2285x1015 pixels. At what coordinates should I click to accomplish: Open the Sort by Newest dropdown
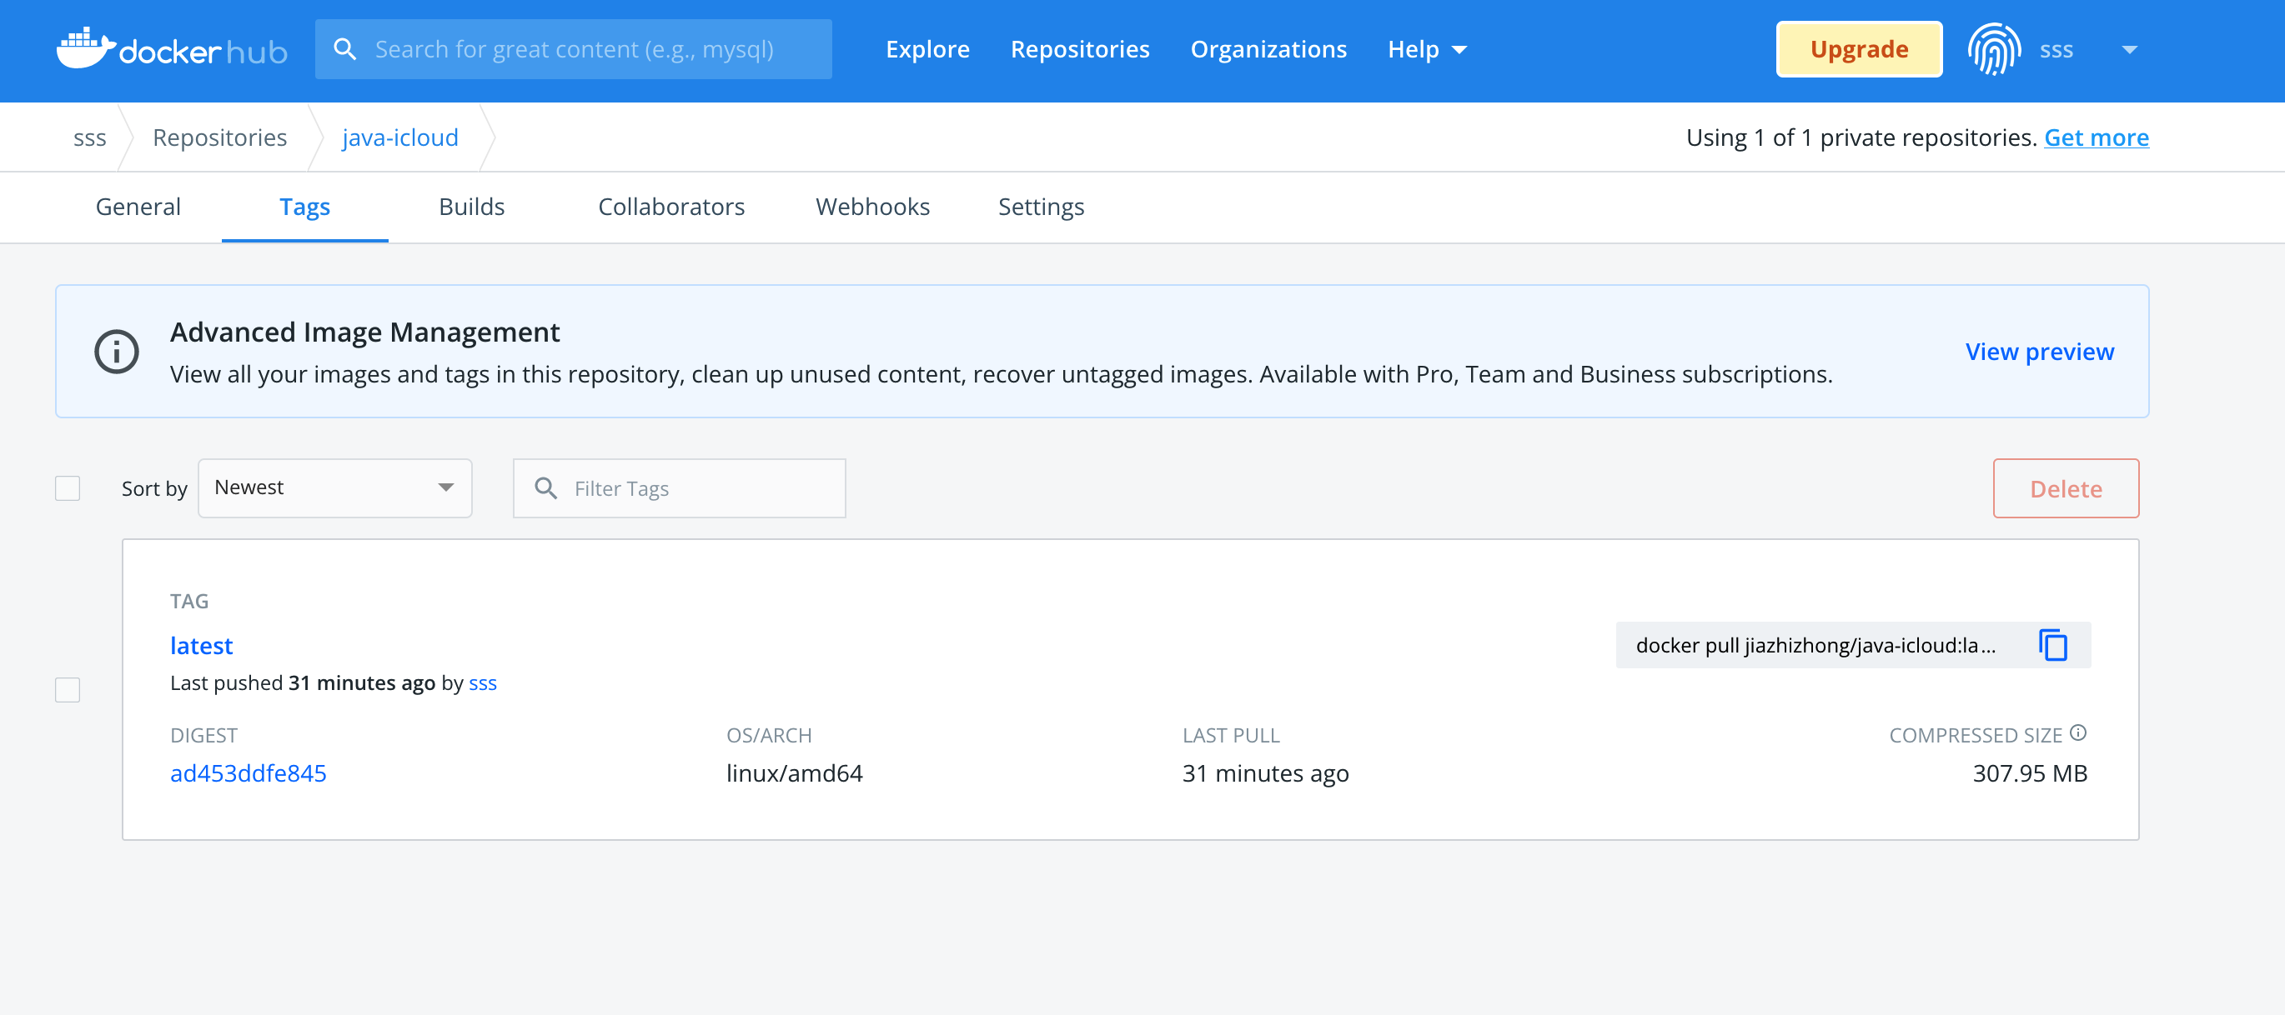(334, 488)
